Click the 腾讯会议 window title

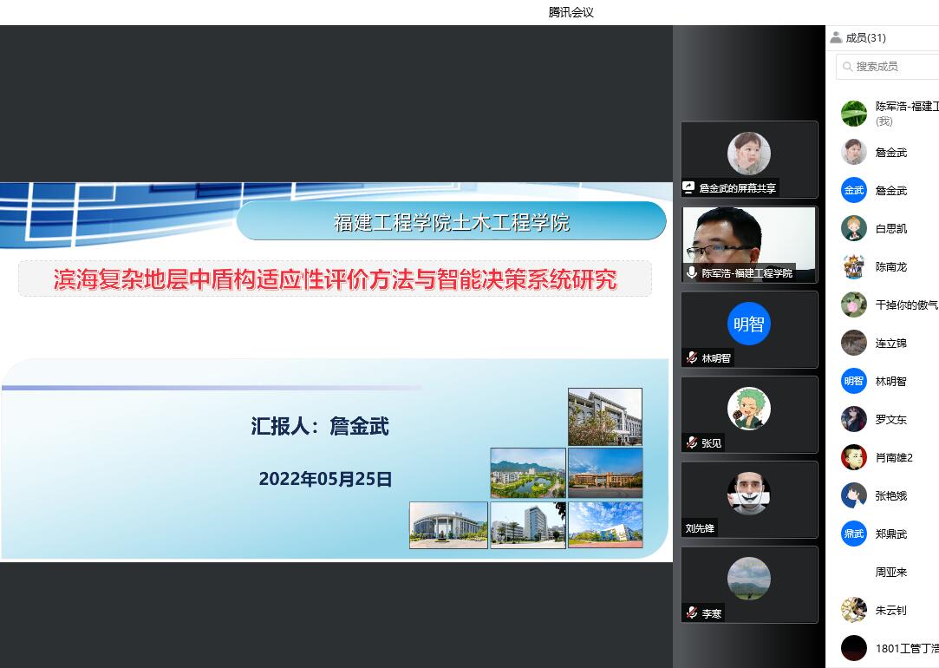point(571,12)
